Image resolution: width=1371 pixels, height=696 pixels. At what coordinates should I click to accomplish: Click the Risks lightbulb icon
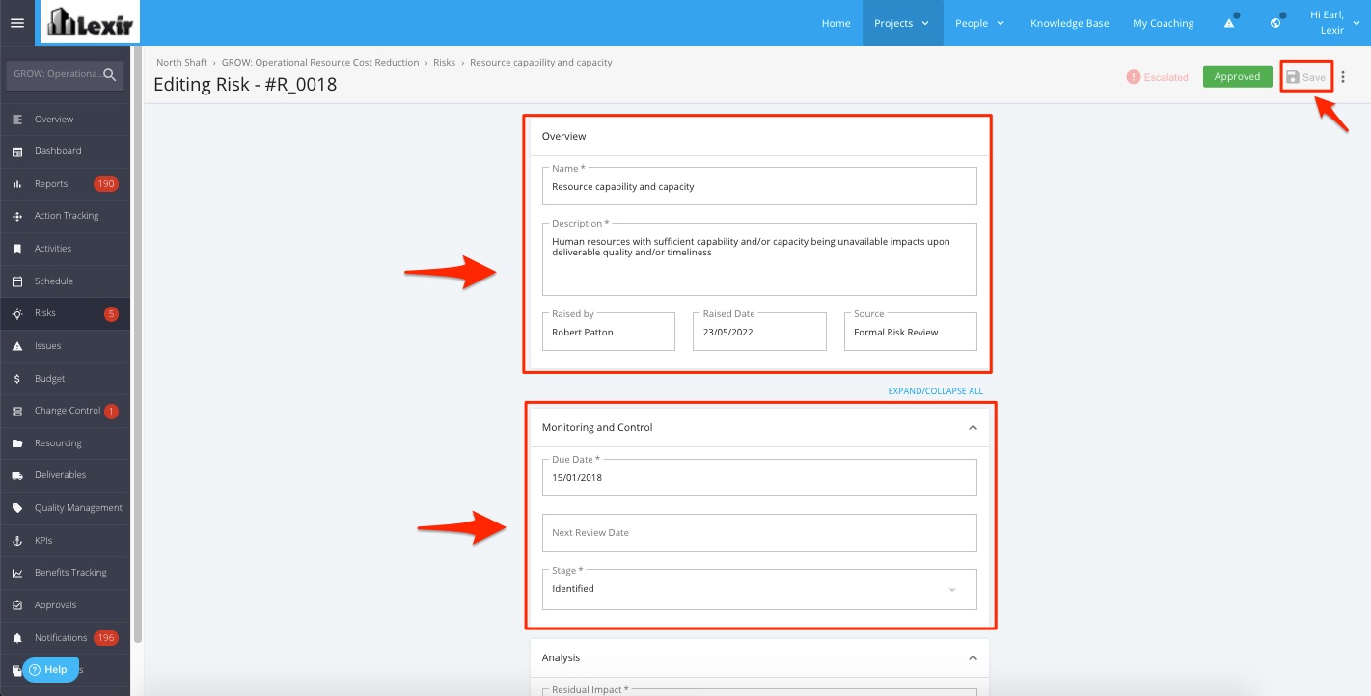click(x=17, y=313)
